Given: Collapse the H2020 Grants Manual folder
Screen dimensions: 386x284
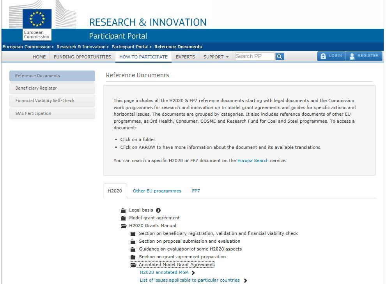Looking at the screenshot, I should coord(152,226).
